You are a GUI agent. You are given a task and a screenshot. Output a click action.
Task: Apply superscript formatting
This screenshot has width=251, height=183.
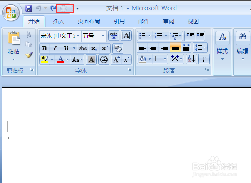click(105, 48)
